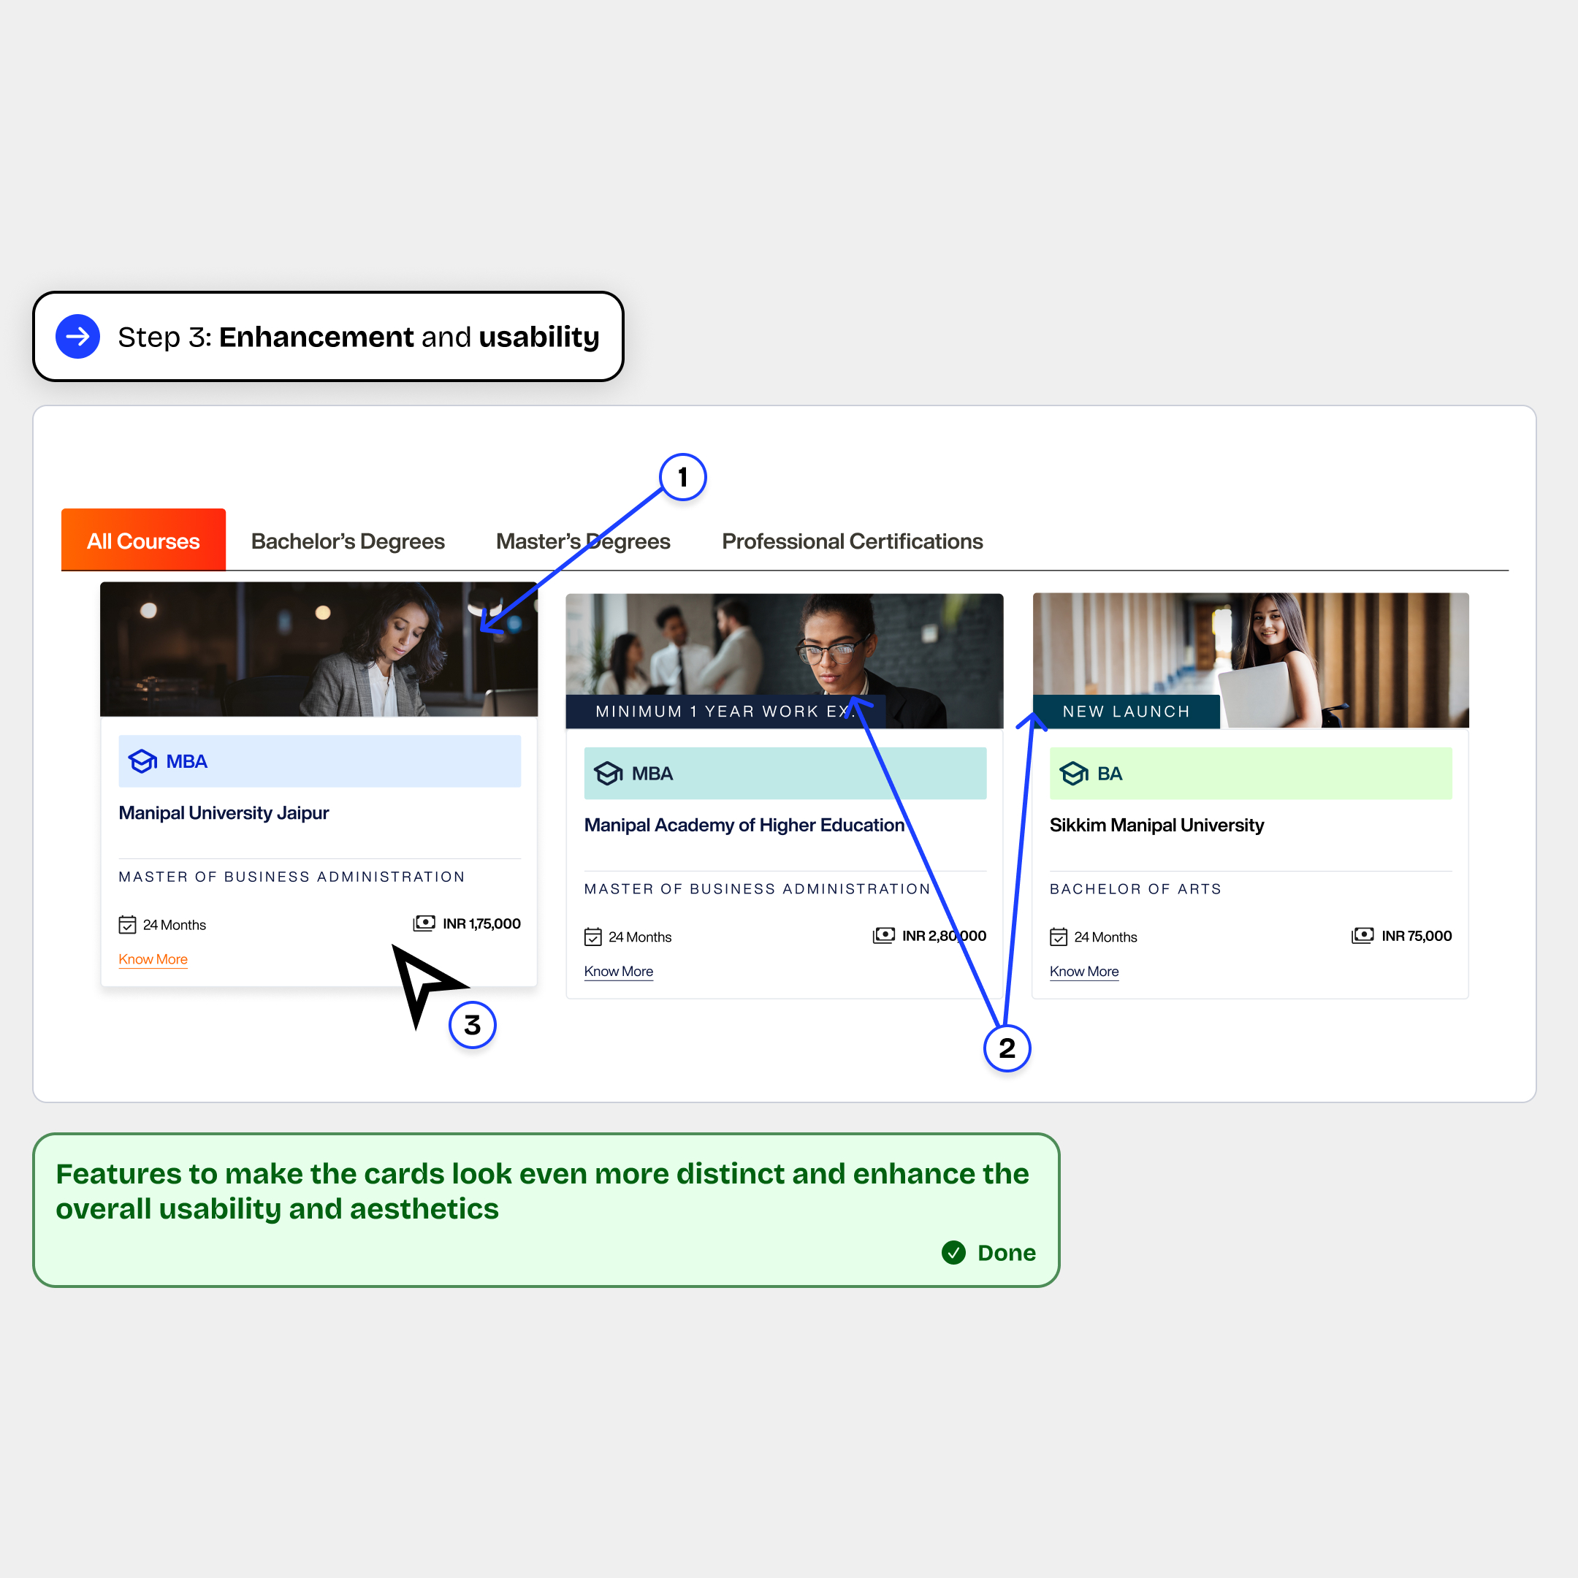Click the NEW LAUNCH badge on BA card
Screen dimensions: 1578x1578
click(x=1126, y=712)
